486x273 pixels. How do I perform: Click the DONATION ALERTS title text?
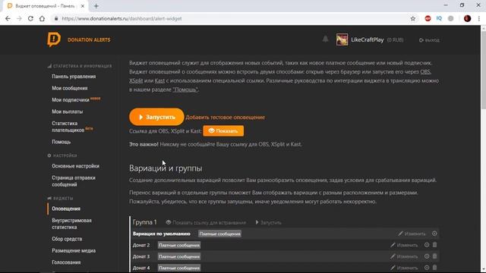[x=89, y=40]
